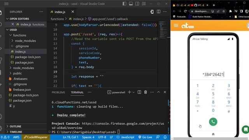Toggle bottom panel layout icon
Viewport: 249px width, 140px height.
(x=131, y=3)
